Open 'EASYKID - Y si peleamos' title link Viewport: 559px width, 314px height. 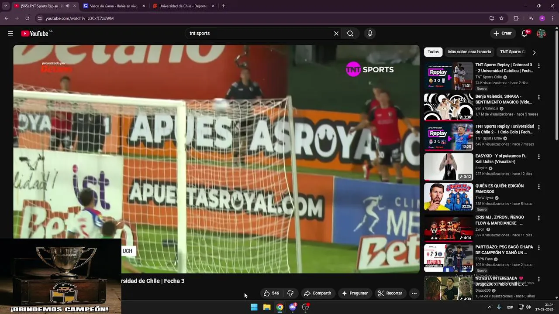point(501,159)
